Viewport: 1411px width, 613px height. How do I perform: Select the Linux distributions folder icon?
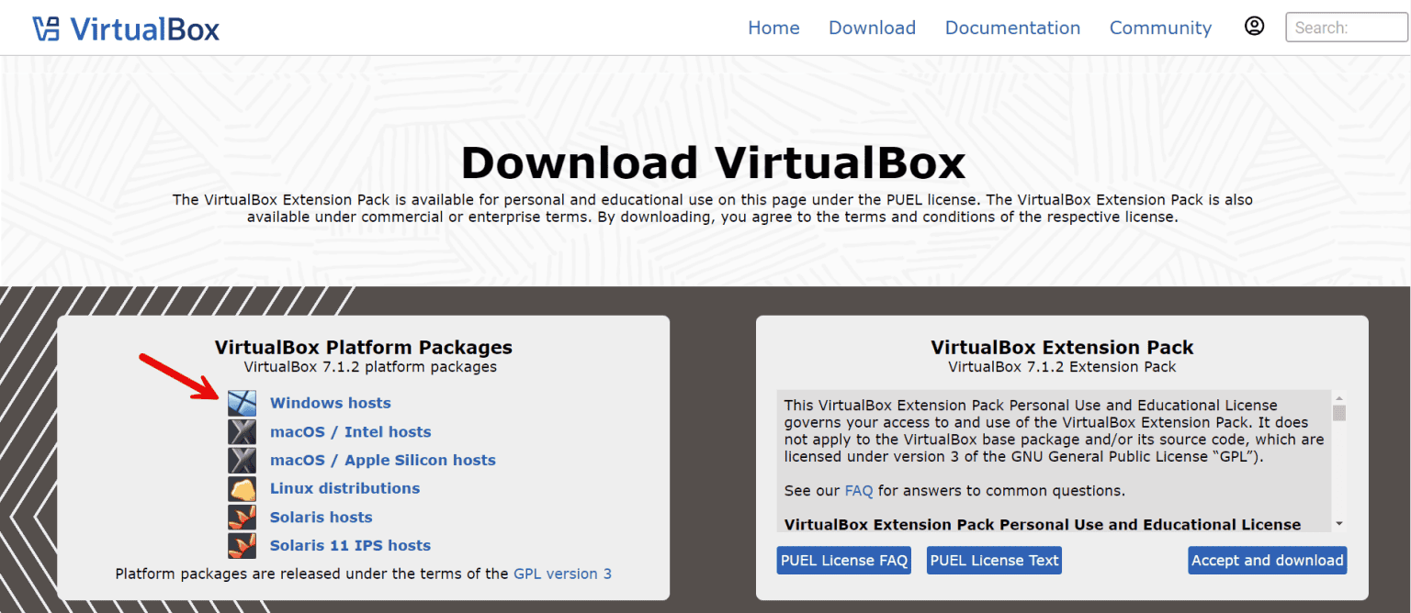(x=242, y=488)
